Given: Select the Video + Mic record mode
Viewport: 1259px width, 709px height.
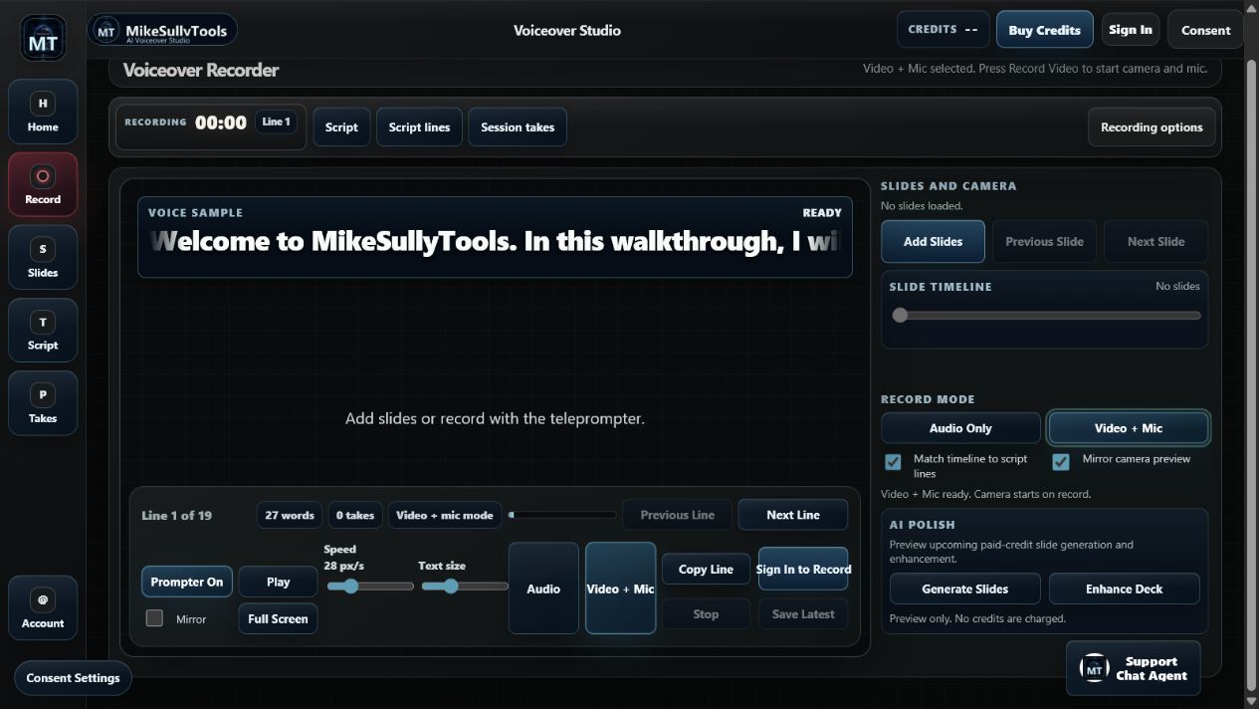Looking at the screenshot, I should (1129, 428).
